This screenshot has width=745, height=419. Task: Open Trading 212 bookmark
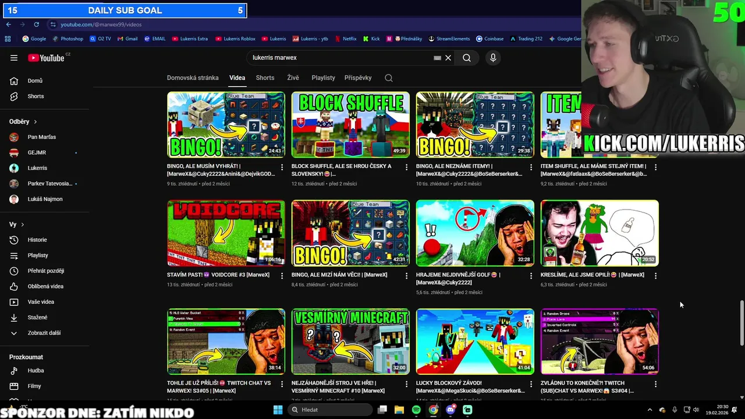pos(526,39)
